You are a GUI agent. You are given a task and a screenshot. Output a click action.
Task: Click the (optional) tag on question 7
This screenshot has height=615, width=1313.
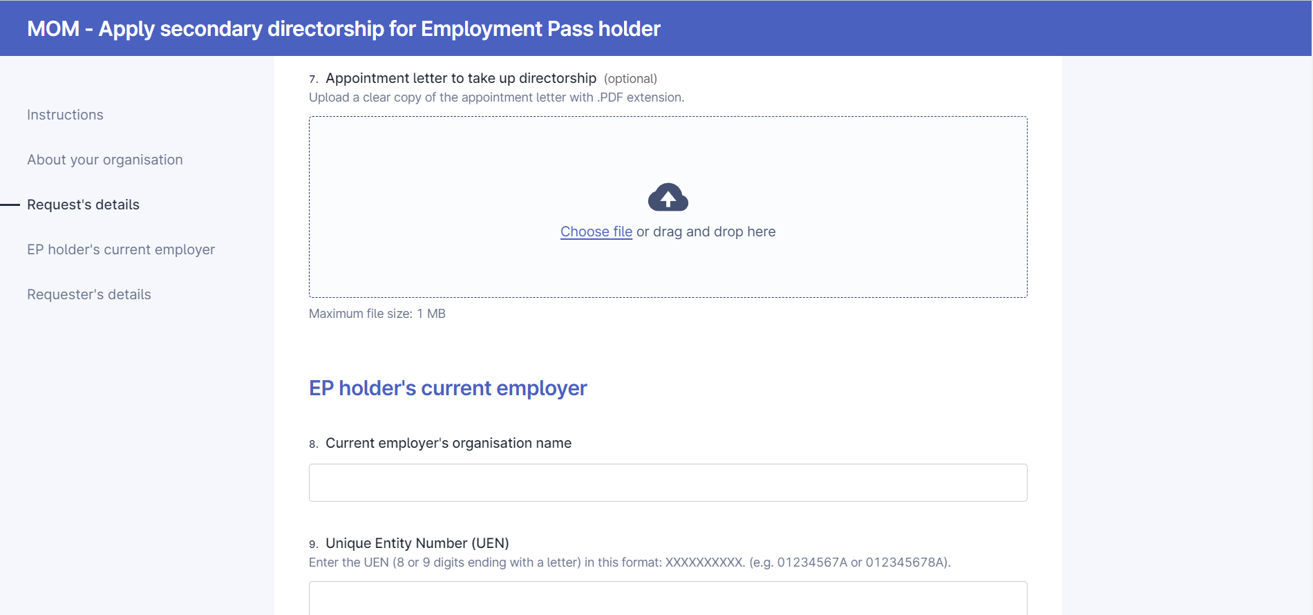630,79
